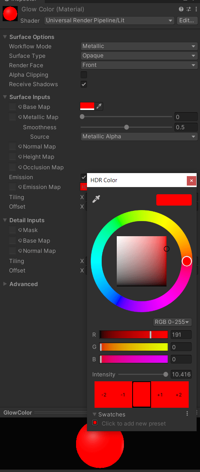Image resolution: width=200 pixels, height=472 pixels.
Task: Click the B channel slider
Action: (134, 359)
